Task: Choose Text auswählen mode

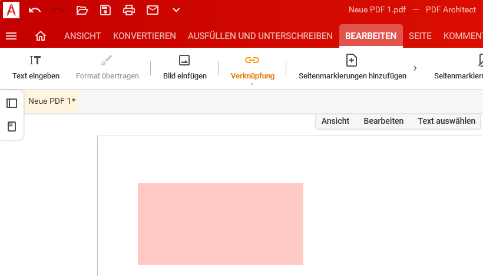Action: [446, 121]
